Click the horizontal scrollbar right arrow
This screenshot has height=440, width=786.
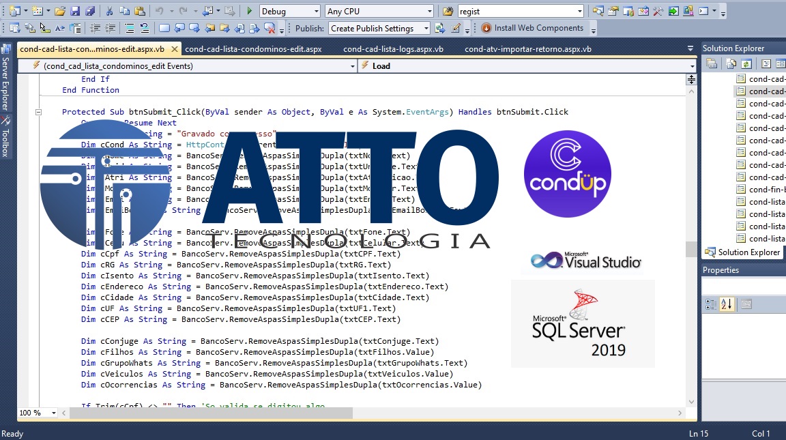click(680, 413)
